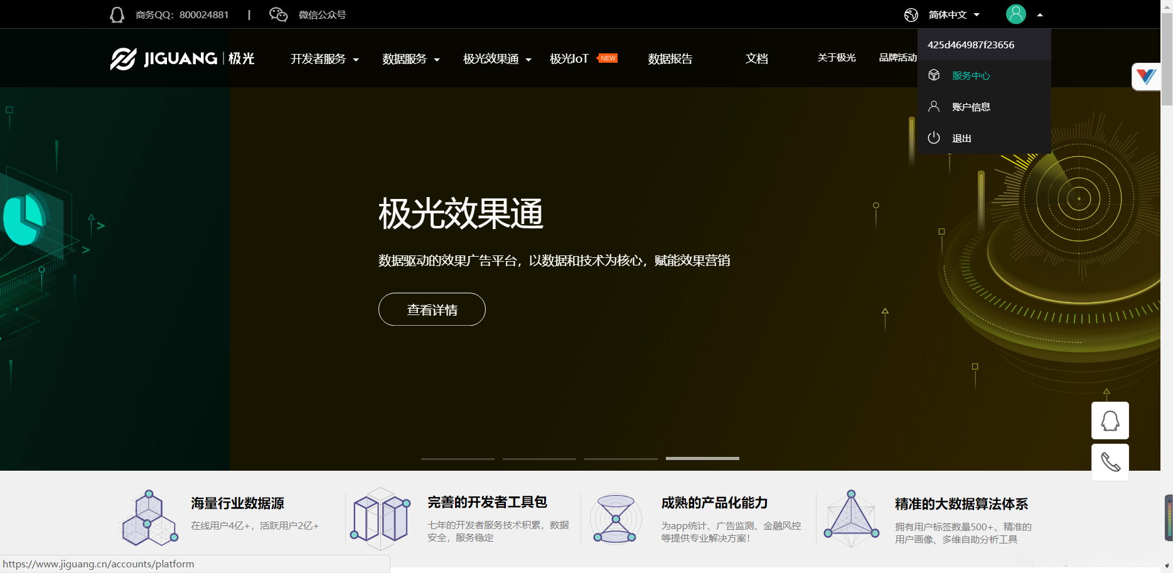
Task: Switch to the second carousel slide
Action: (x=538, y=459)
